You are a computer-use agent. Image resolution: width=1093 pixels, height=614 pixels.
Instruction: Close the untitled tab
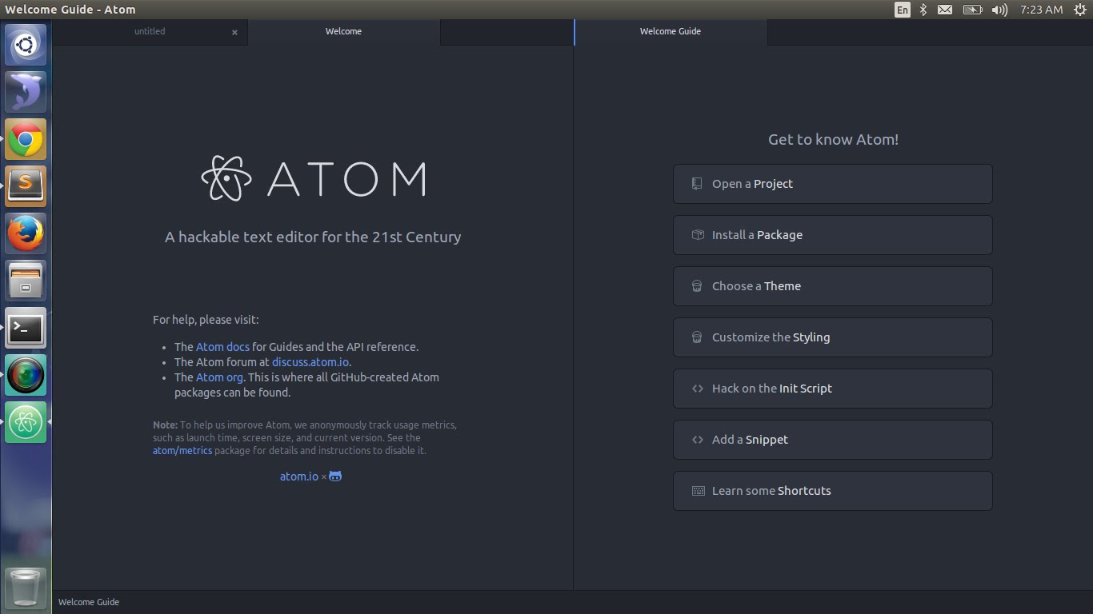(x=234, y=32)
